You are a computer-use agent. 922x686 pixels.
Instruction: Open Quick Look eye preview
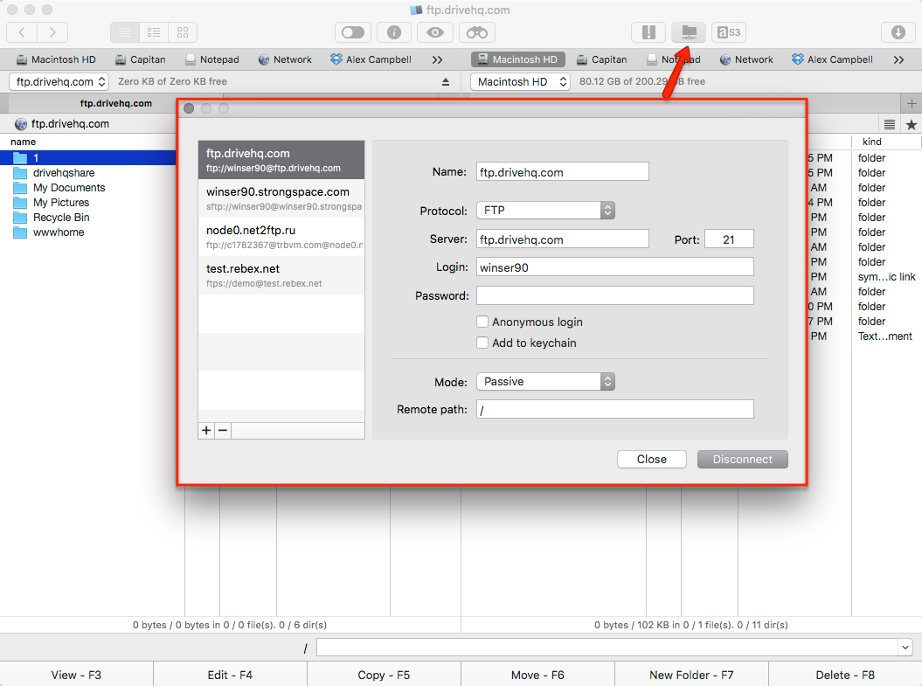[x=435, y=32]
